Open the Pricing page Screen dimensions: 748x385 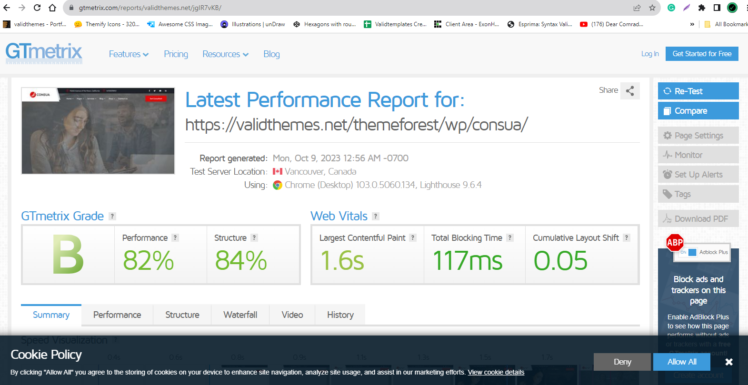[176, 54]
